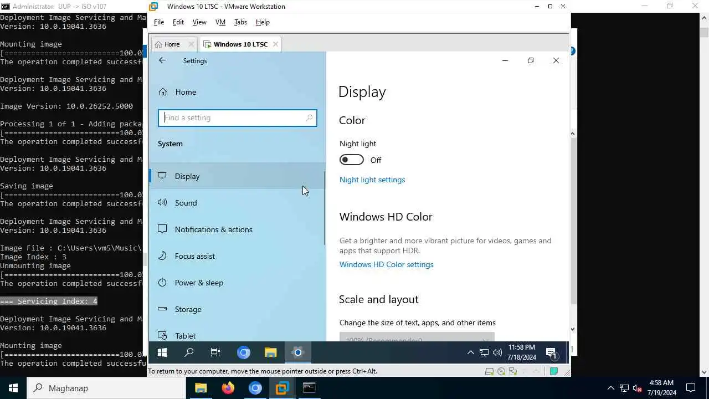Click the host clock showing 4:58 AM

point(661,388)
